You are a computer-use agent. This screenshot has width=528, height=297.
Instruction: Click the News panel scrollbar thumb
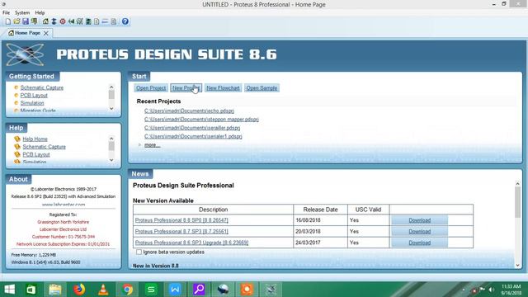517,202
